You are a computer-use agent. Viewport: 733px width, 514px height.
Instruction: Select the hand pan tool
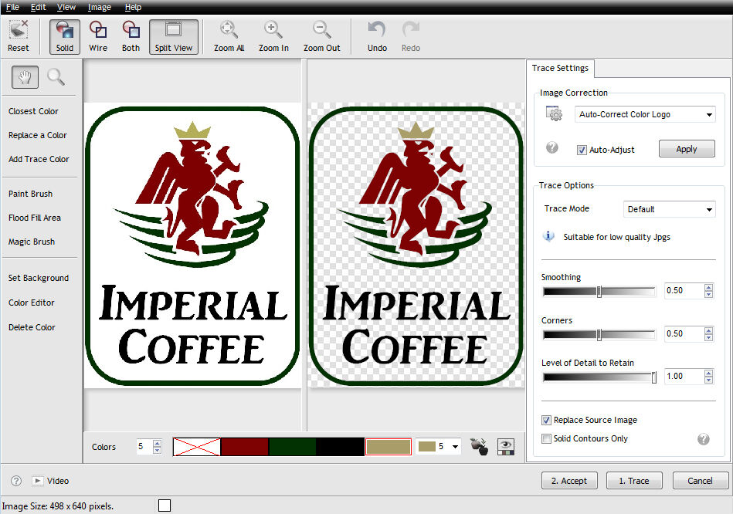pyautogui.click(x=25, y=76)
